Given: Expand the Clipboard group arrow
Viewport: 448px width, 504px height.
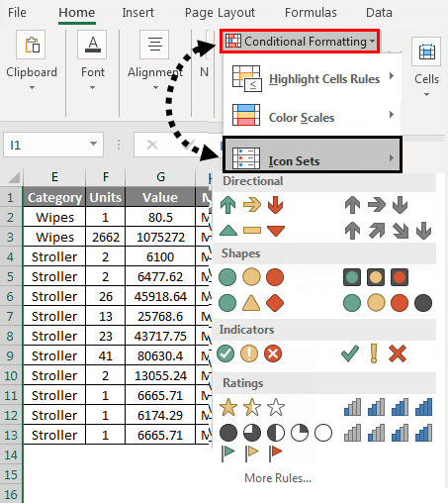Looking at the screenshot, I should pyautogui.click(x=32, y=87).
